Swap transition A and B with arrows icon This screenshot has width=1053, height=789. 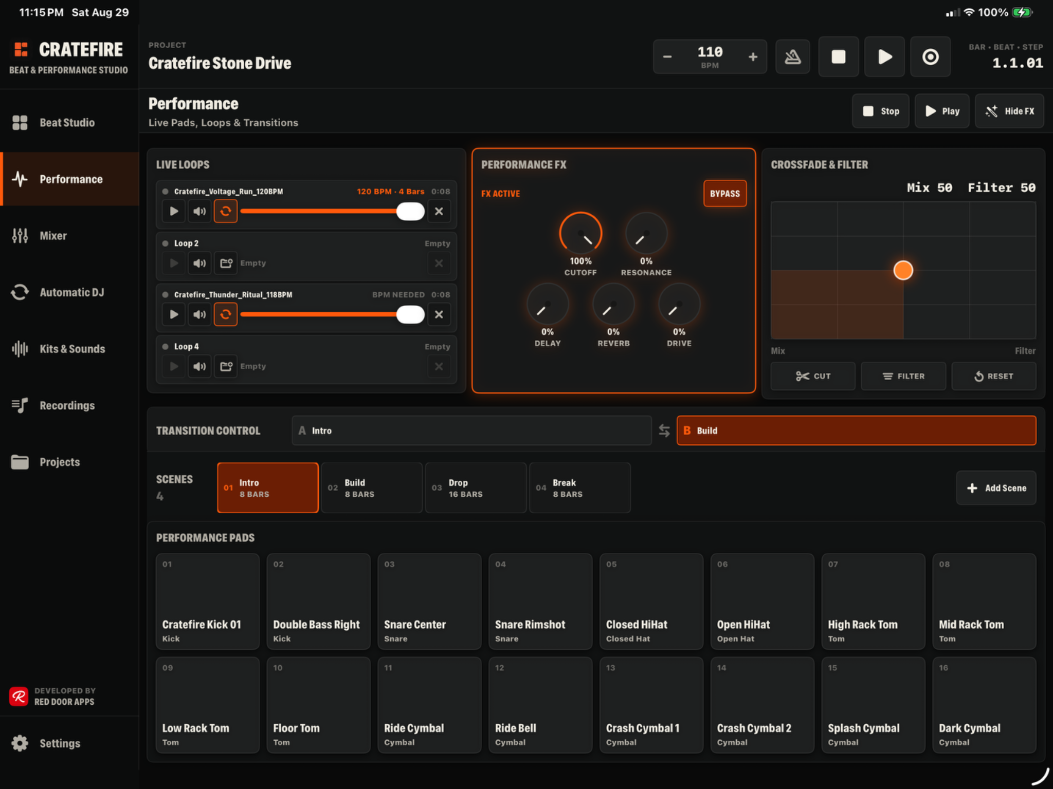click(x=664, y=430)
